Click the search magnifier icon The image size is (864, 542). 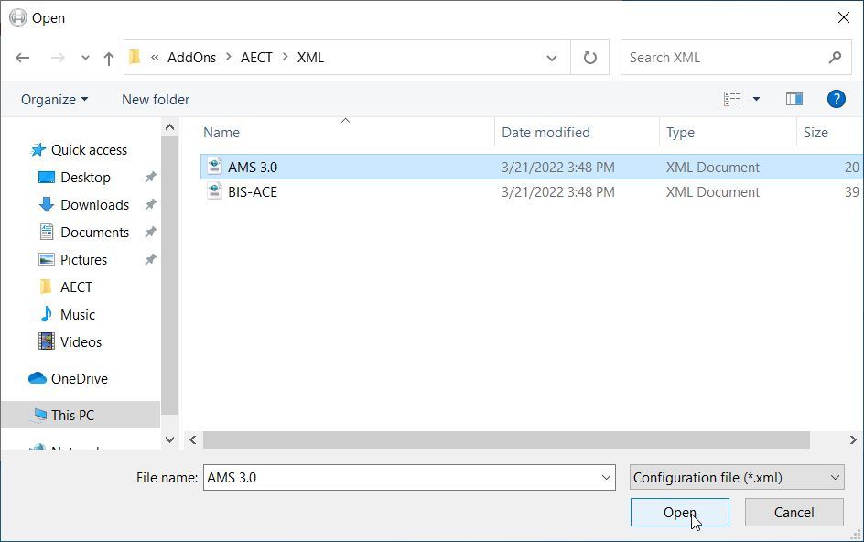pyautogui.click(x=835, y=58)
